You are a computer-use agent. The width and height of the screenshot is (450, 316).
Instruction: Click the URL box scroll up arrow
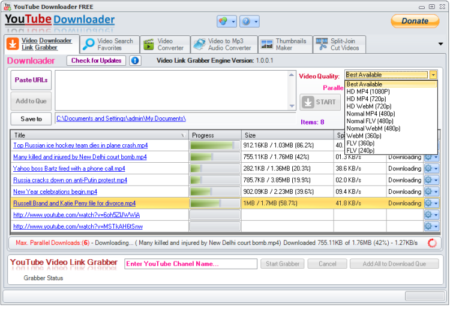point(292,75)
